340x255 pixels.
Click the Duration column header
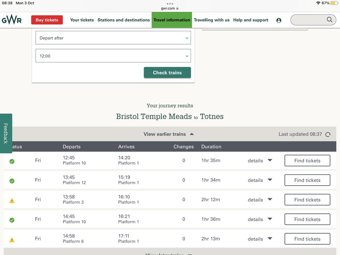[211, 146]
